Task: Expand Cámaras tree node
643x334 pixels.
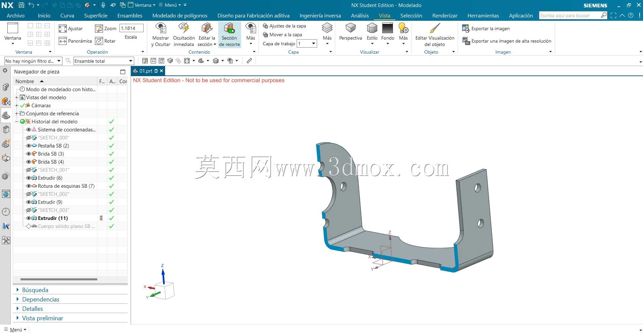Action: coord(16,106)
